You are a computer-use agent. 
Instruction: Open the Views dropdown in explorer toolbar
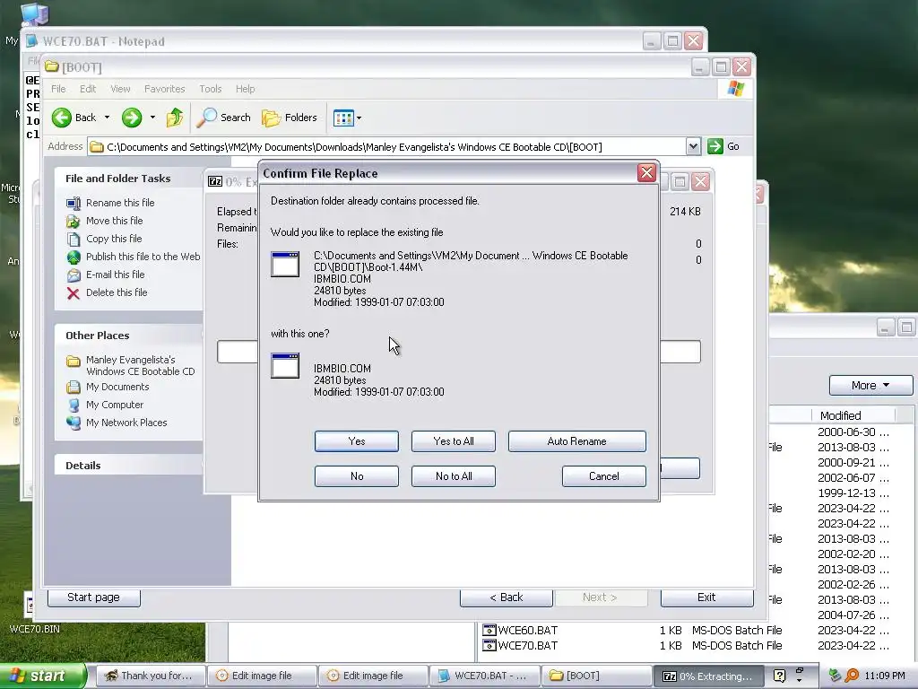(347, 118)
